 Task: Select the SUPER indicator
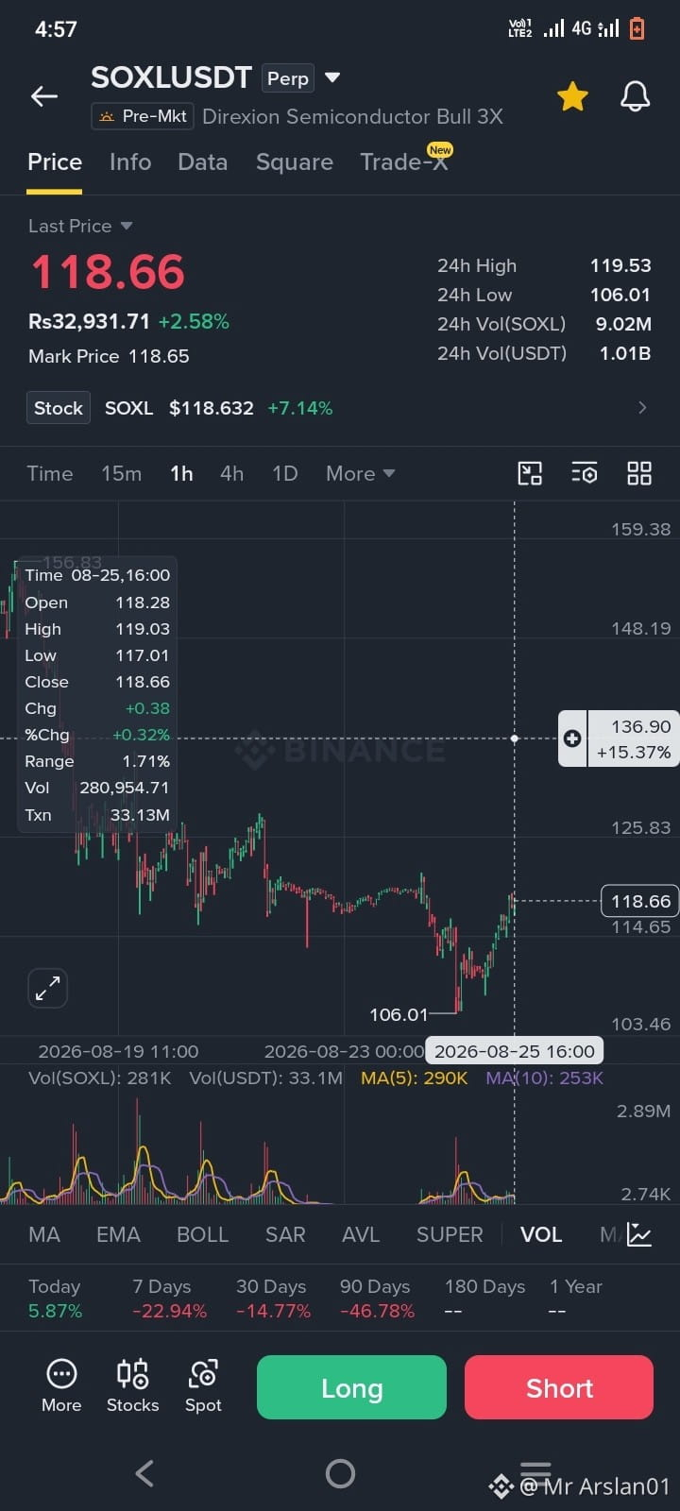450,1234
